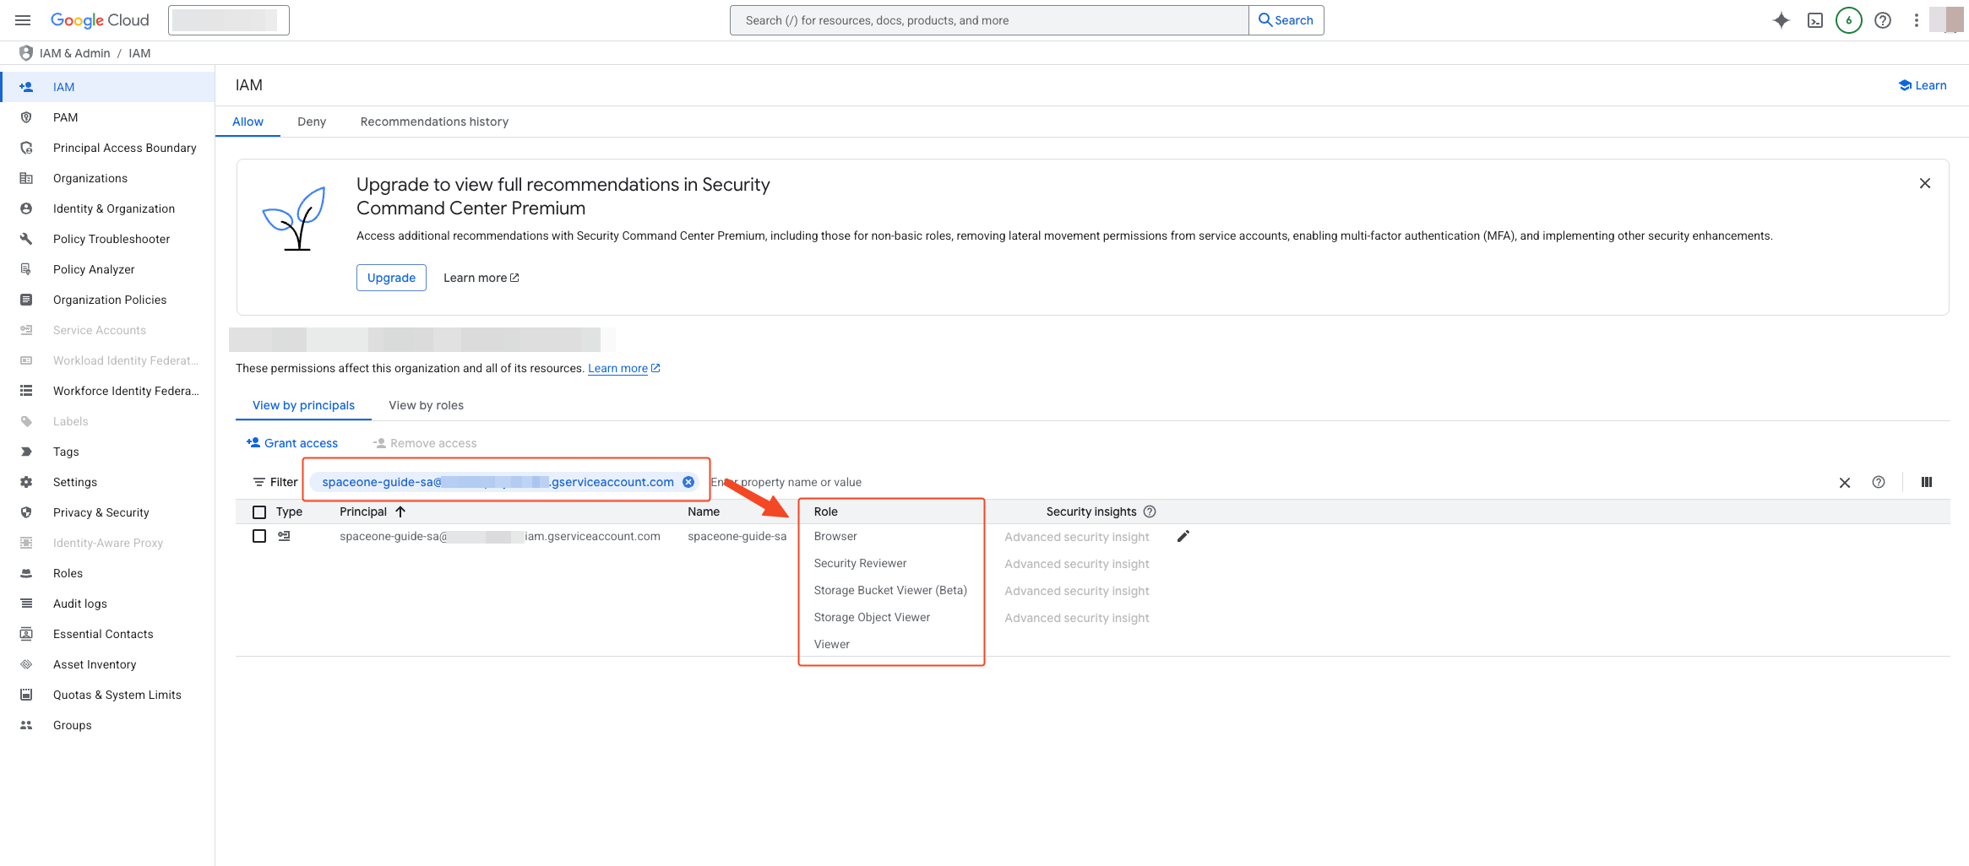Switch to the Deny tab

pyautogui.click(x=312, y=122)
